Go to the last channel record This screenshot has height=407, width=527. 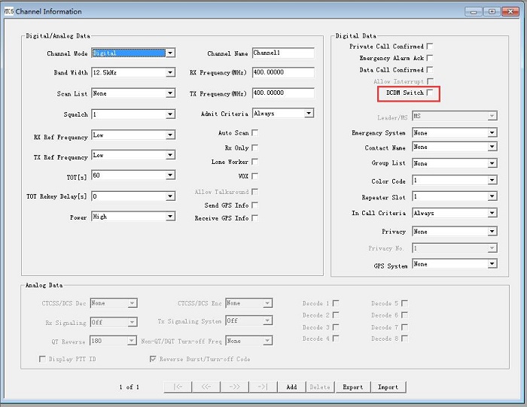click(263, 387)
